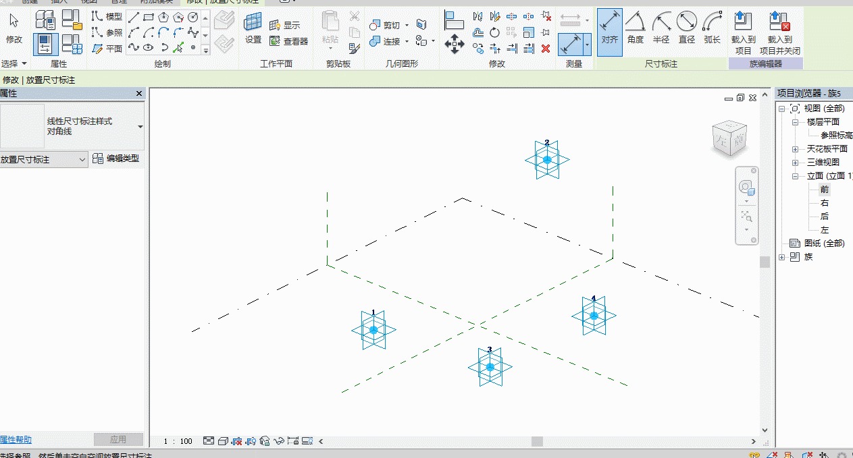The height and width of the screenshot is (458, 853).
Task: Click the 编辑类型 button
Action: tap(116, 159)
